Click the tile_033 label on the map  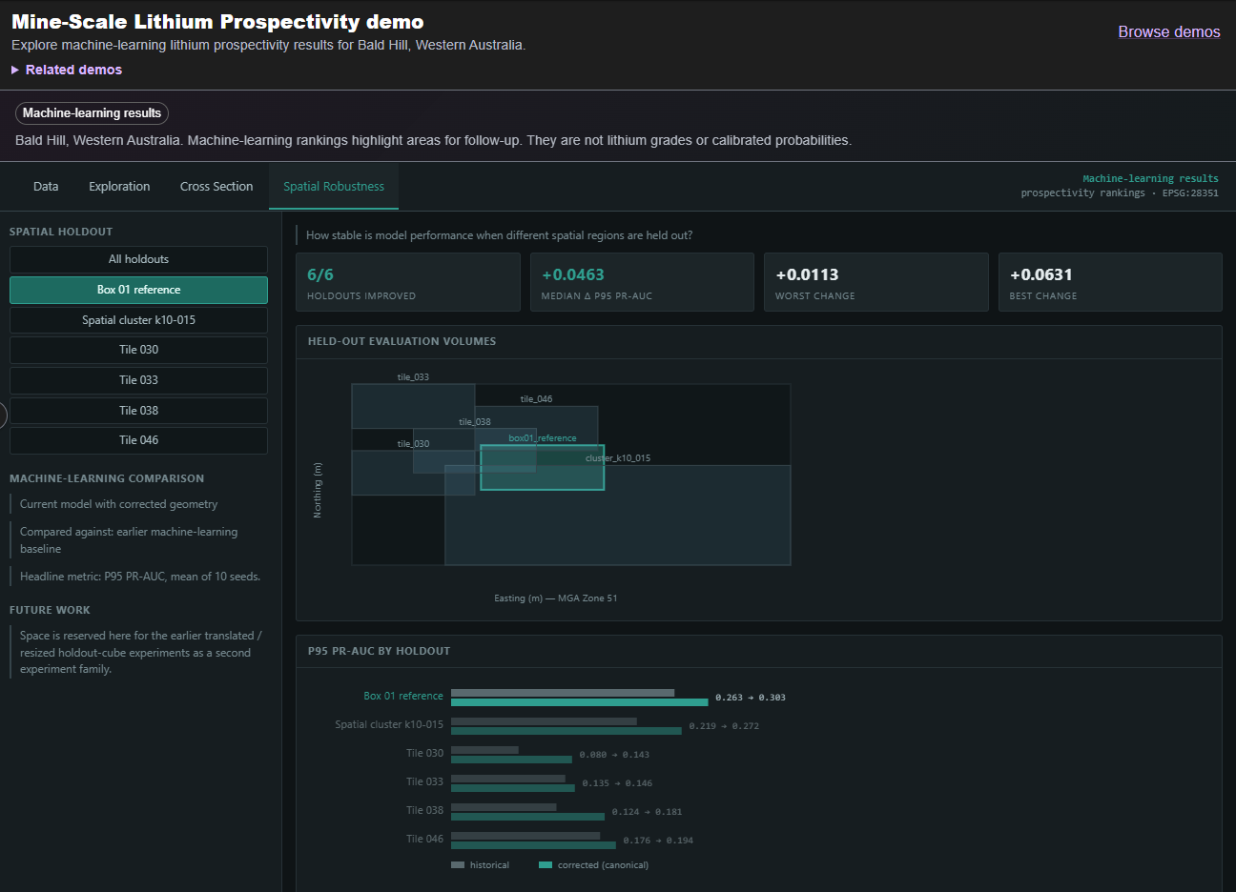tap(413, 377)
